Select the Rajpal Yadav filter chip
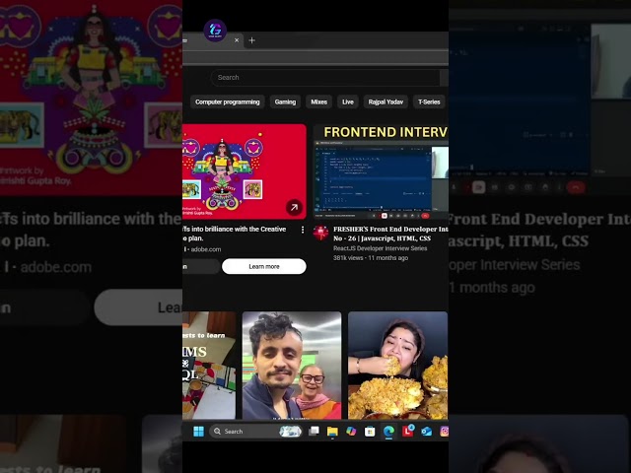Image resolution: width=631 pixels, height=473 pixels. [x=386, y=102]
